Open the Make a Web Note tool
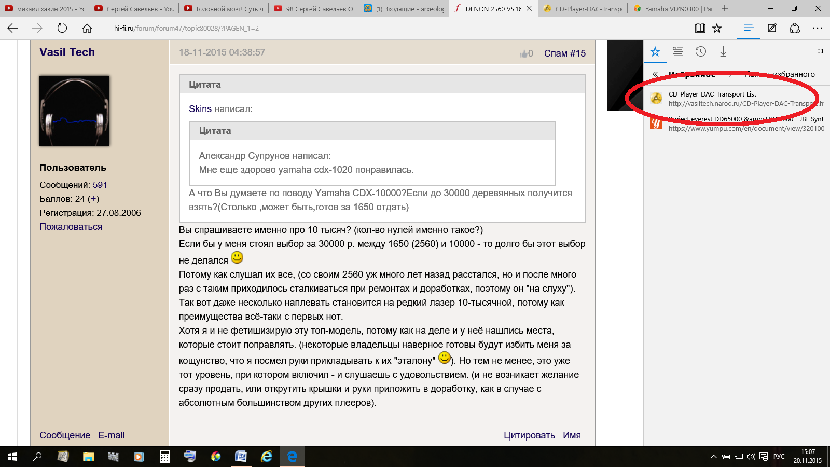Viewport: 830px width, 467px height. click(772, 28)
